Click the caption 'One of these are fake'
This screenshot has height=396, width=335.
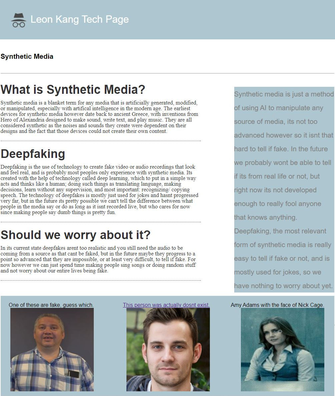(51, 305)
